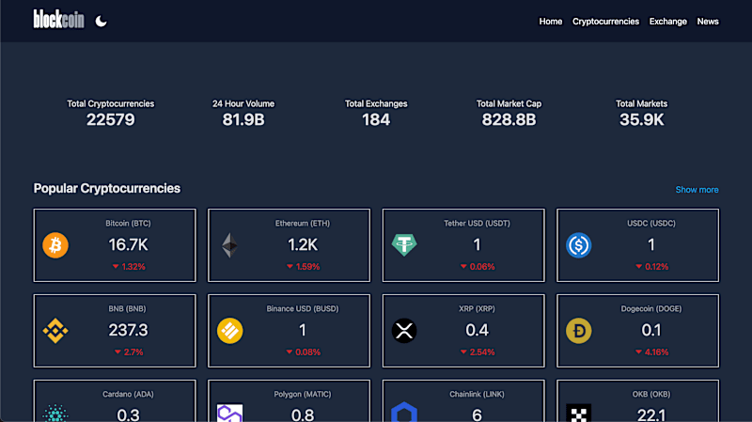Open the Chainlink (LINK) card title
Image resolution: width=752 pixels, height=422 pixels.
477,394
